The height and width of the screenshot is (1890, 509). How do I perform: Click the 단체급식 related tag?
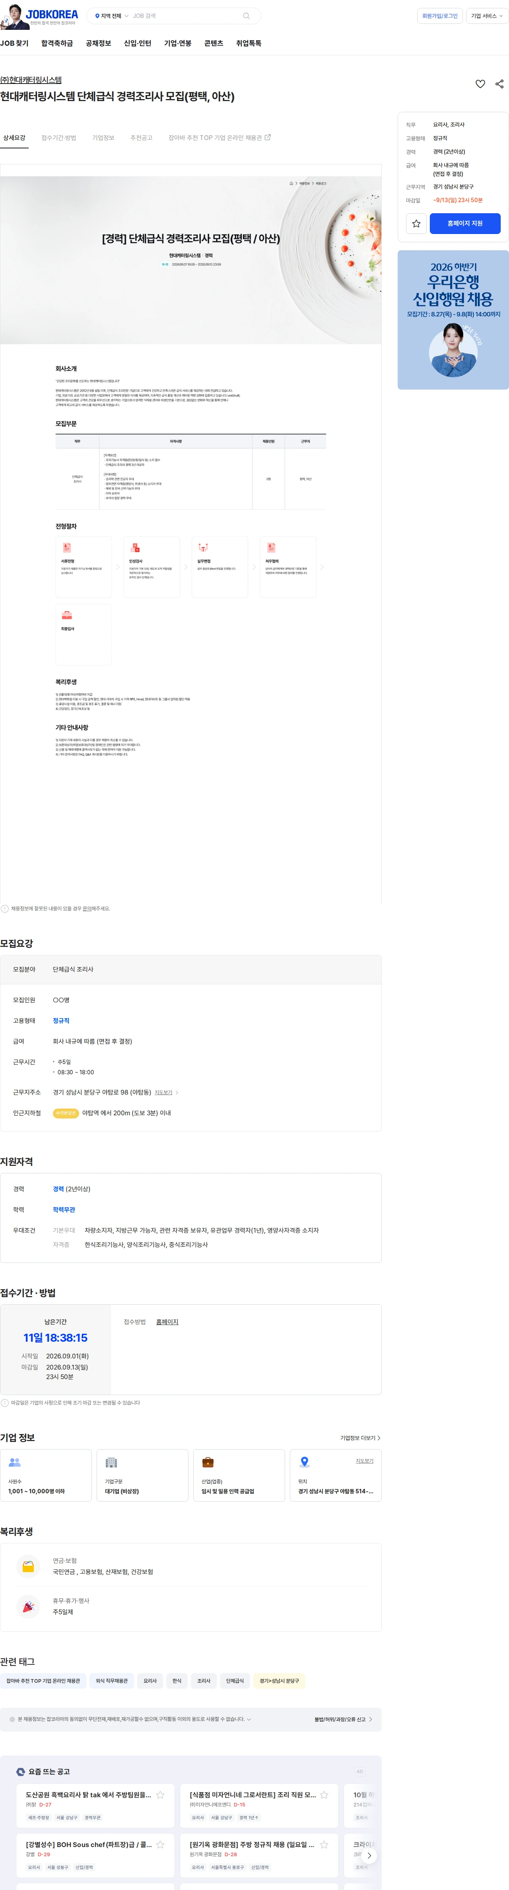pyautogui.click(x=235, y=1681)
